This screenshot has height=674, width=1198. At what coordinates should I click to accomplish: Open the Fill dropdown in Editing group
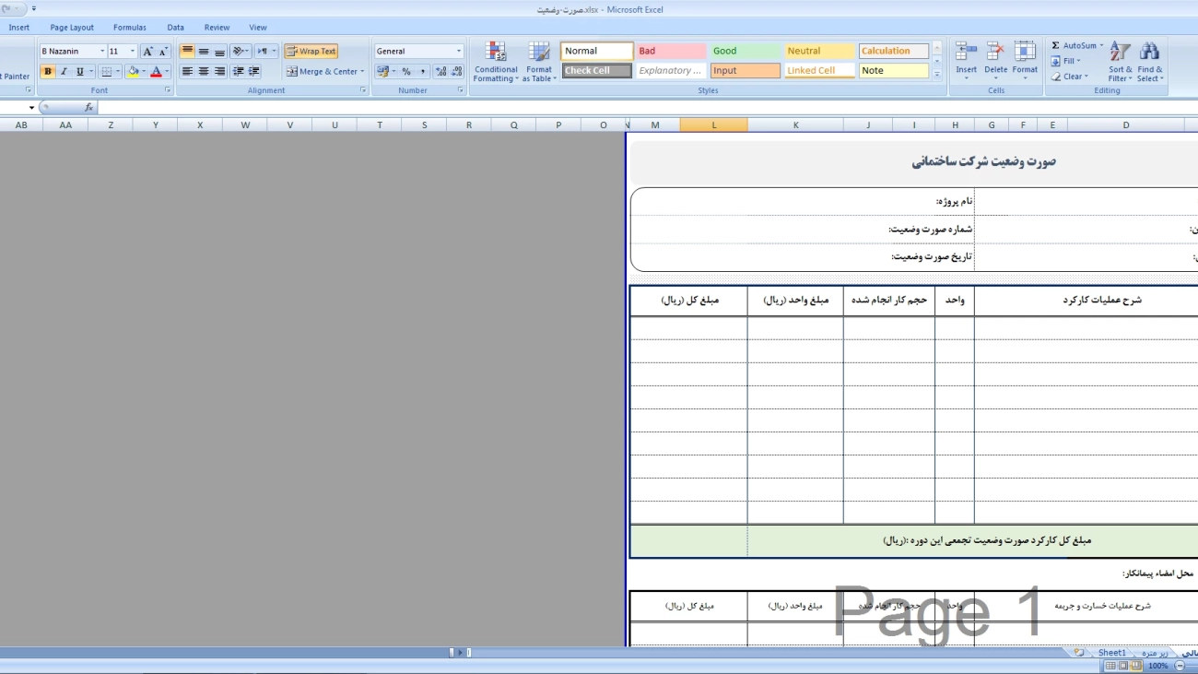point(1065,61)
